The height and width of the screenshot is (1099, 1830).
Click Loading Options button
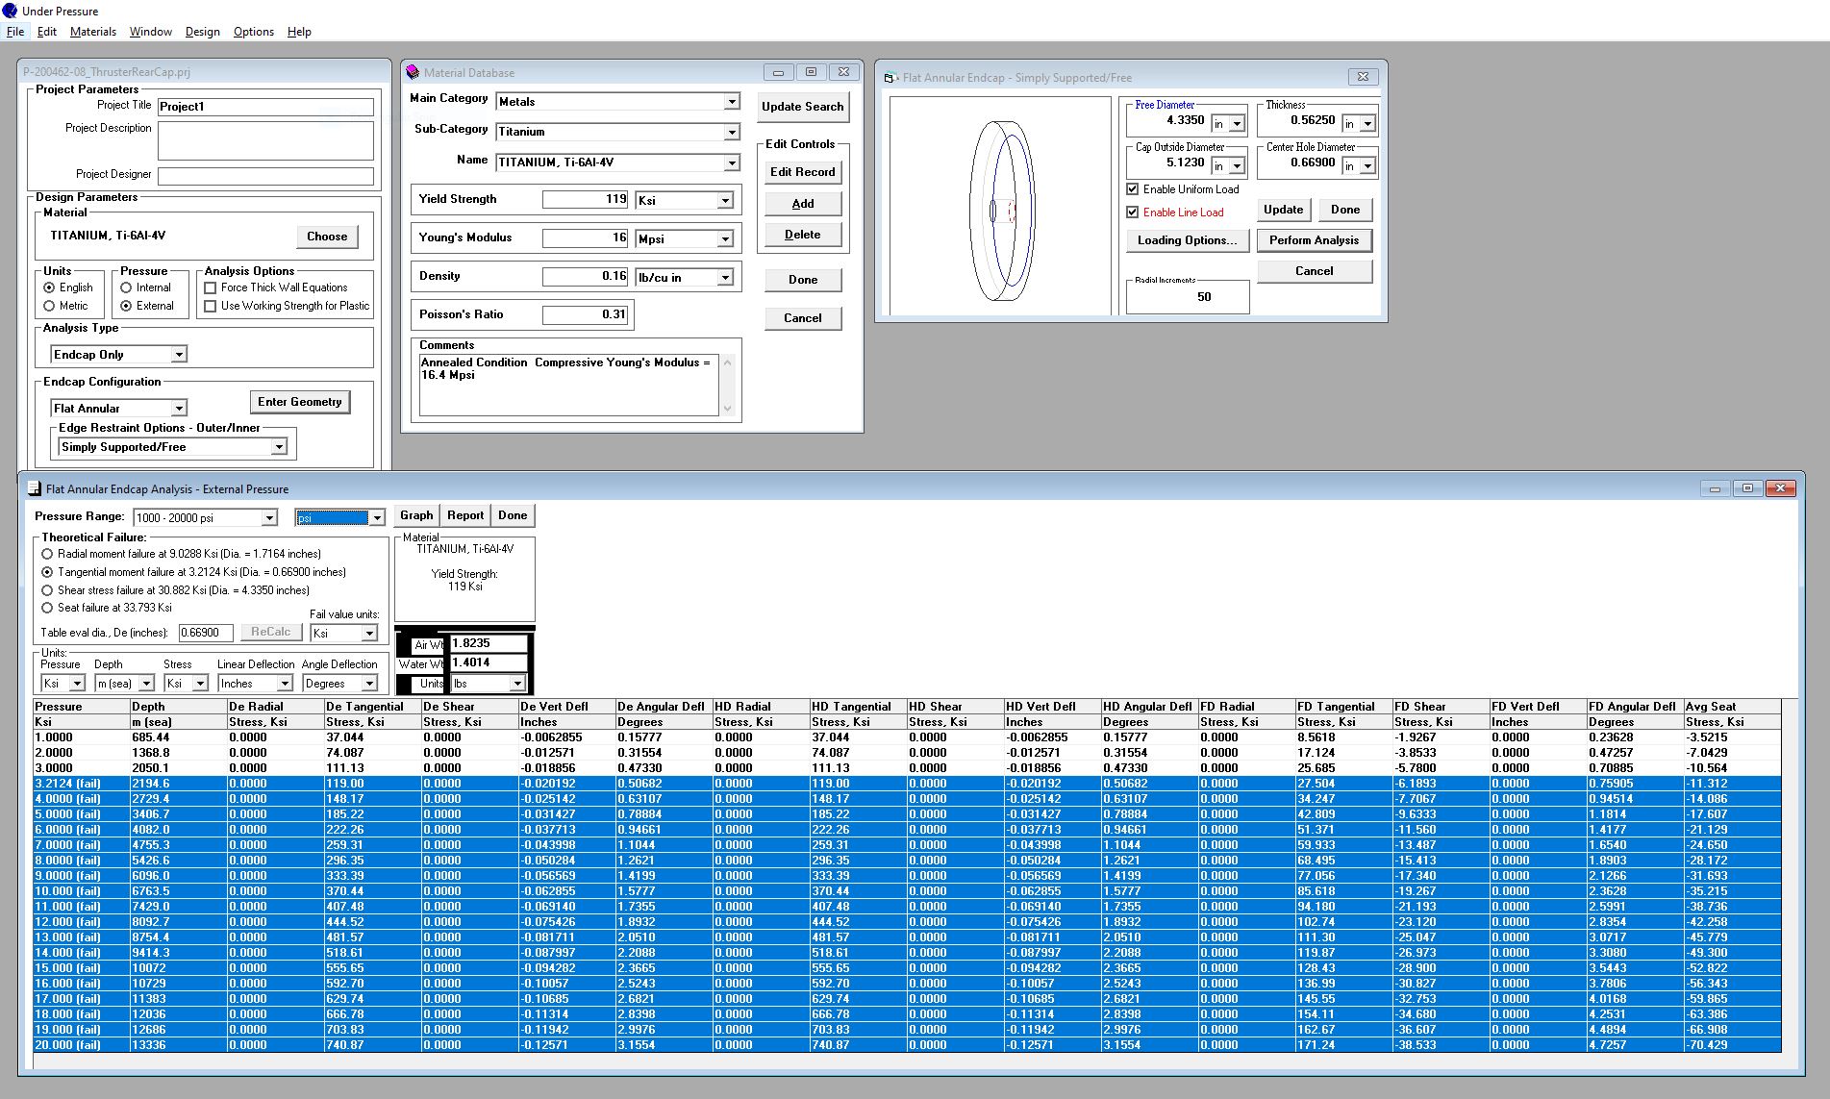1188,240
